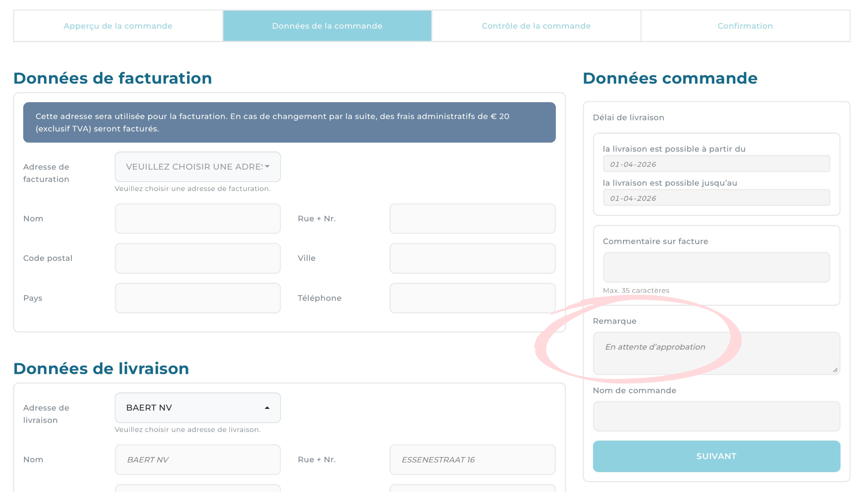Image resolution: width=865 pixels, height=492 pixels.
Task: Select the billing Ville input field
Action: pyautogui.click(x=472, y=258)
